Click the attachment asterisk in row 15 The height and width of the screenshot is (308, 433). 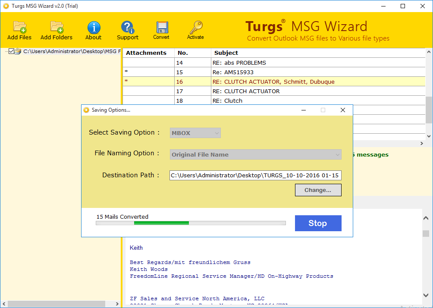pyautogui.click(x=126, y=72)
